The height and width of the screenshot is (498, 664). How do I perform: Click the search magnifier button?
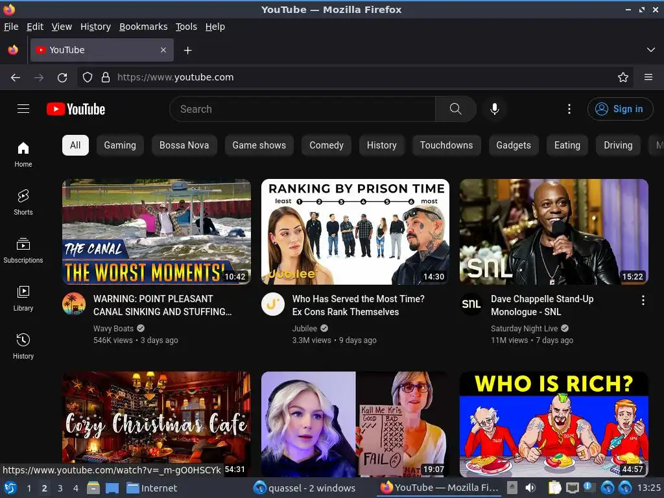(x=456, y=109)
